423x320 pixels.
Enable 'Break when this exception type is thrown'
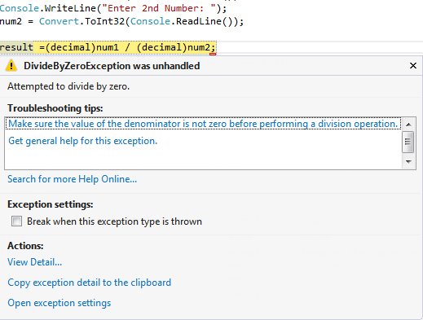tap(16, 221)
